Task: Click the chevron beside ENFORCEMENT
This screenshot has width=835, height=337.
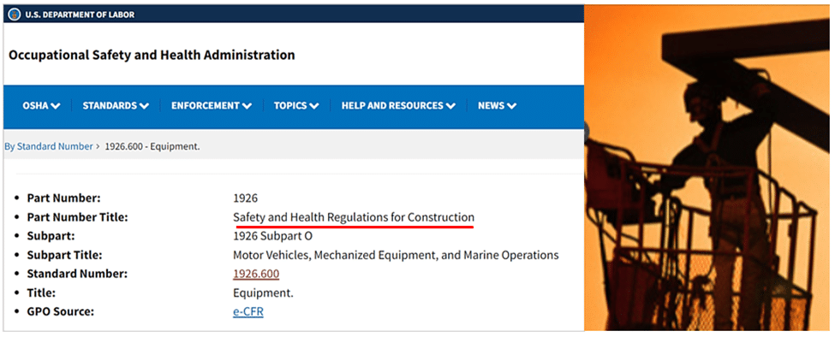Action: click(x=247, y=106)
